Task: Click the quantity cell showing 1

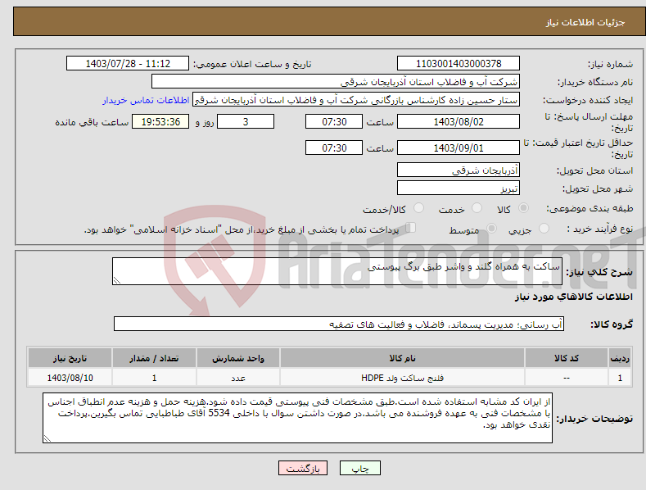Action: tap(154, 378)
